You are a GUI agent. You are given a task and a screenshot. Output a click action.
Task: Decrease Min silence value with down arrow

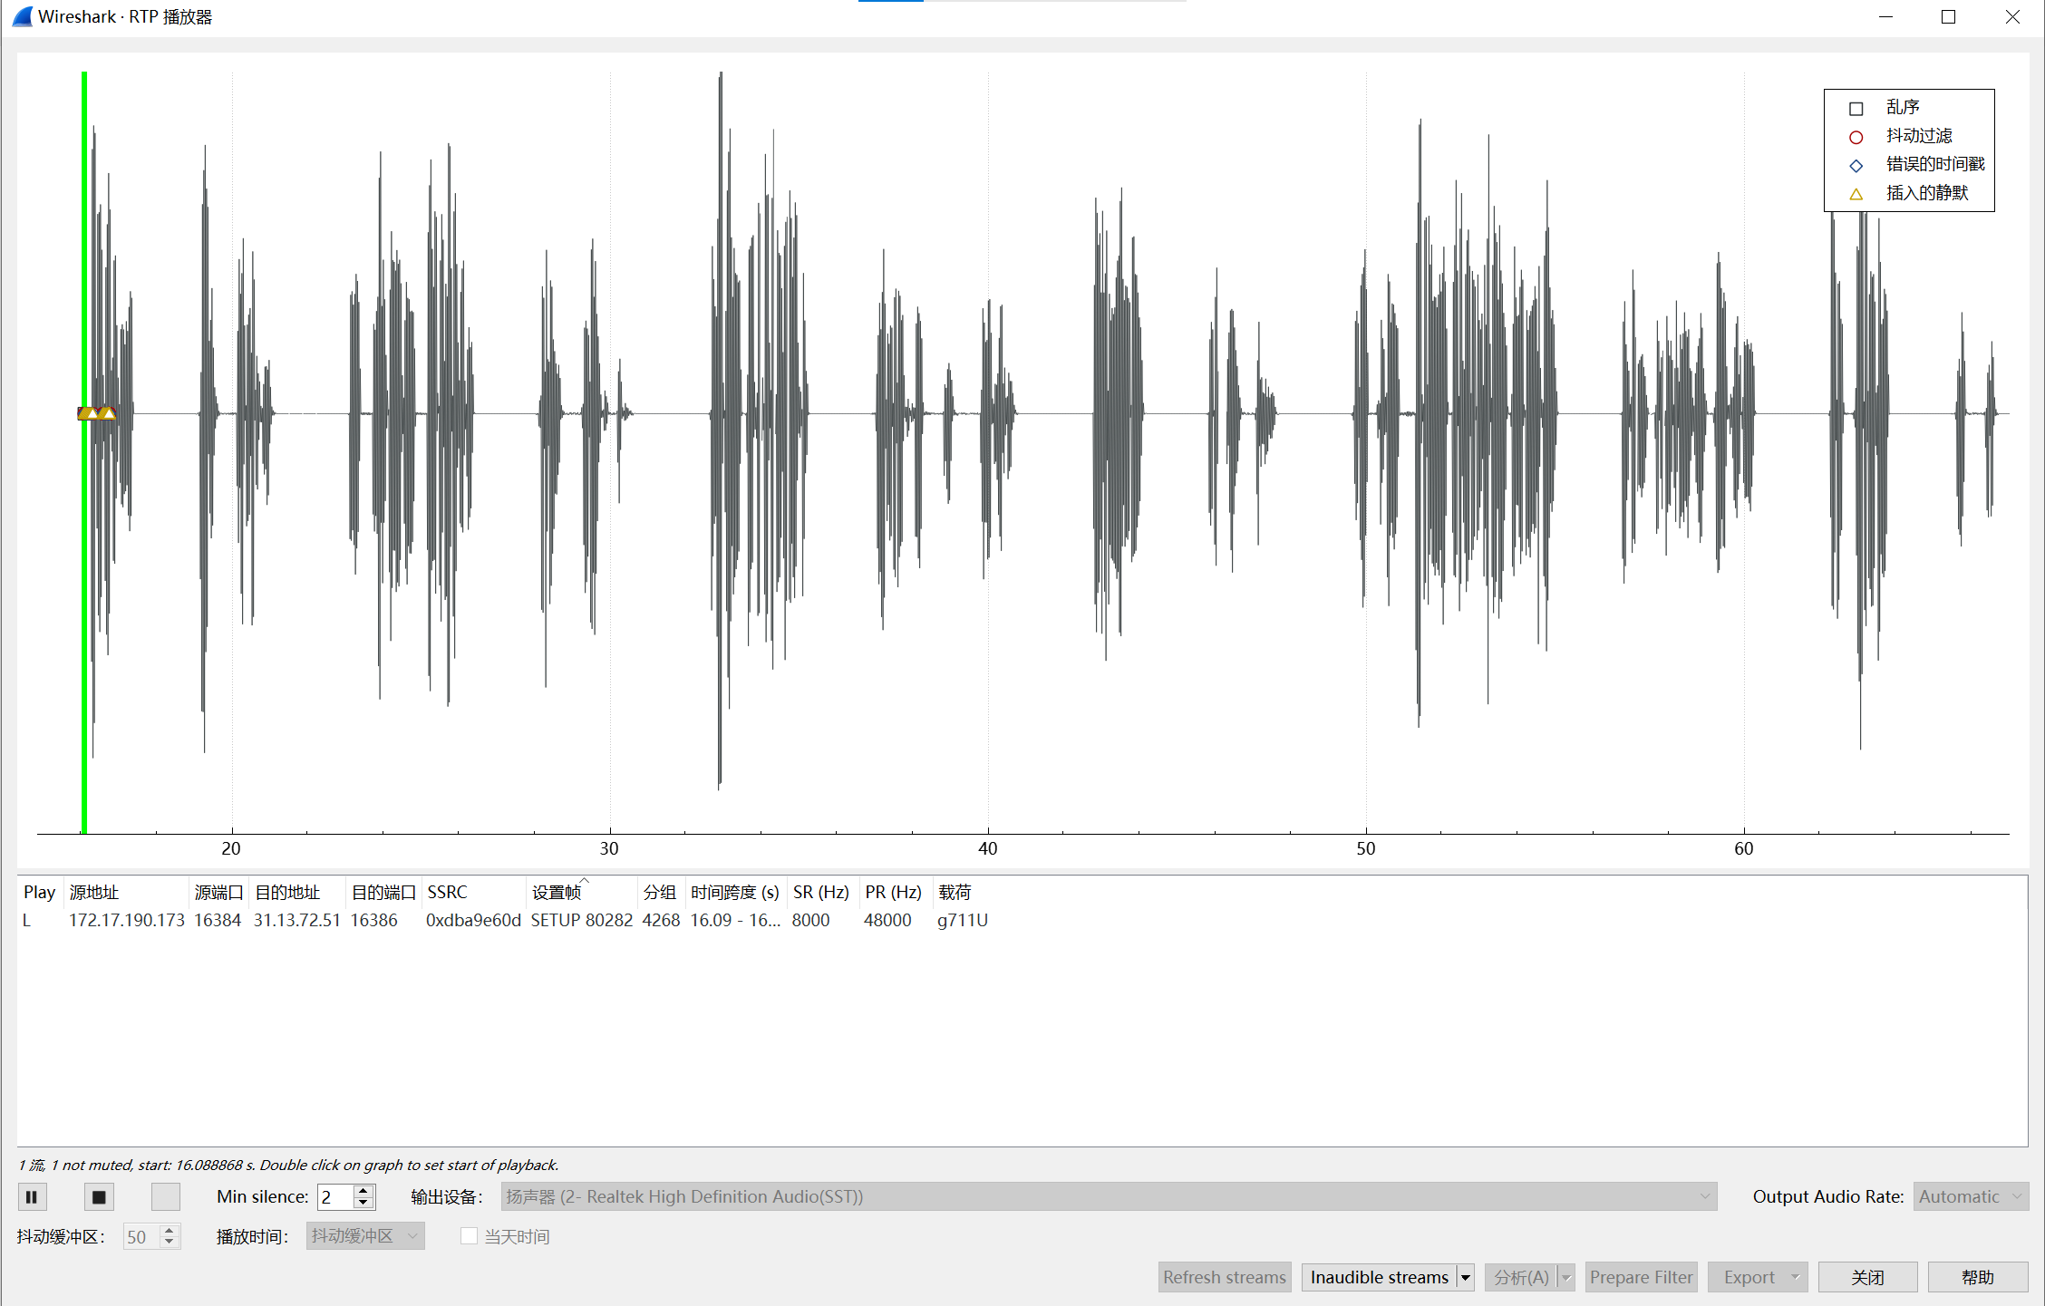click(x=363, y=1204)
